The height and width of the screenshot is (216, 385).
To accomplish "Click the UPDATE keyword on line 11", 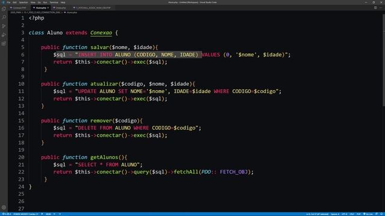I will pos(87,91).
